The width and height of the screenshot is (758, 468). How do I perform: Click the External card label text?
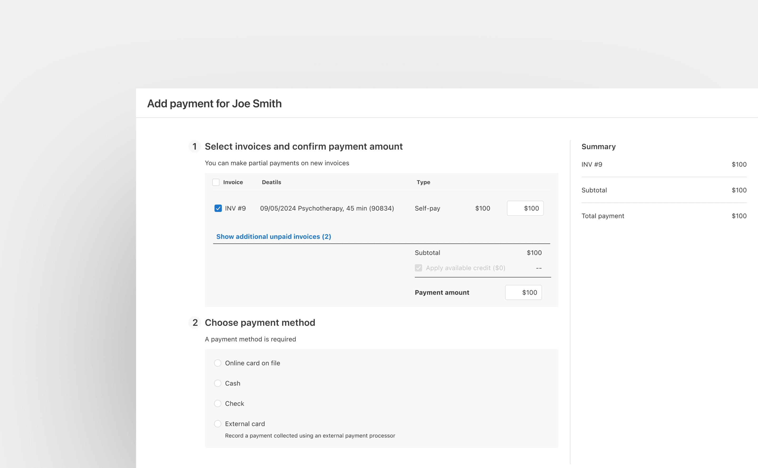245,424
